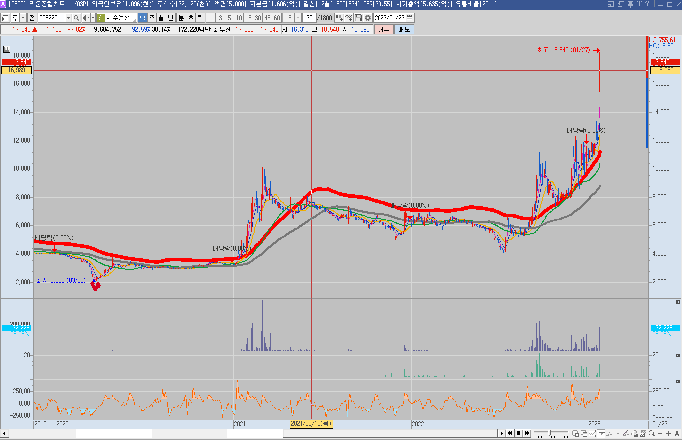This screenshot has width=682, height=440.
Task: Click scrollbar right arrow before play controls
Action: point(502,433)
